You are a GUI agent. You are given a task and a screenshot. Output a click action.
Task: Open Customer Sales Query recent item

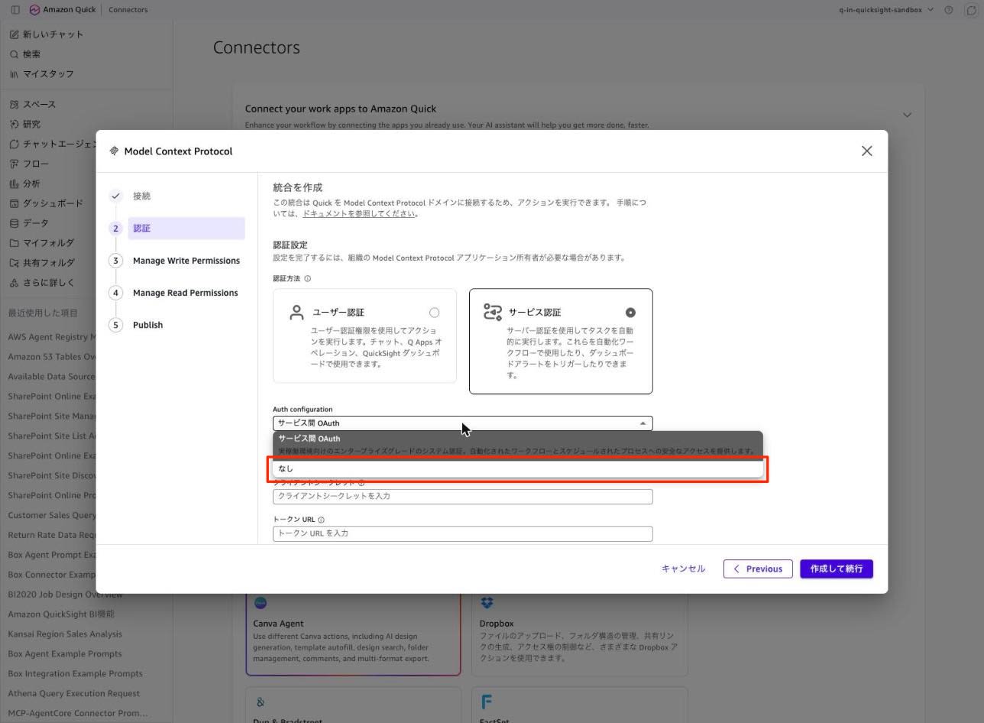[x=52, y=515]
